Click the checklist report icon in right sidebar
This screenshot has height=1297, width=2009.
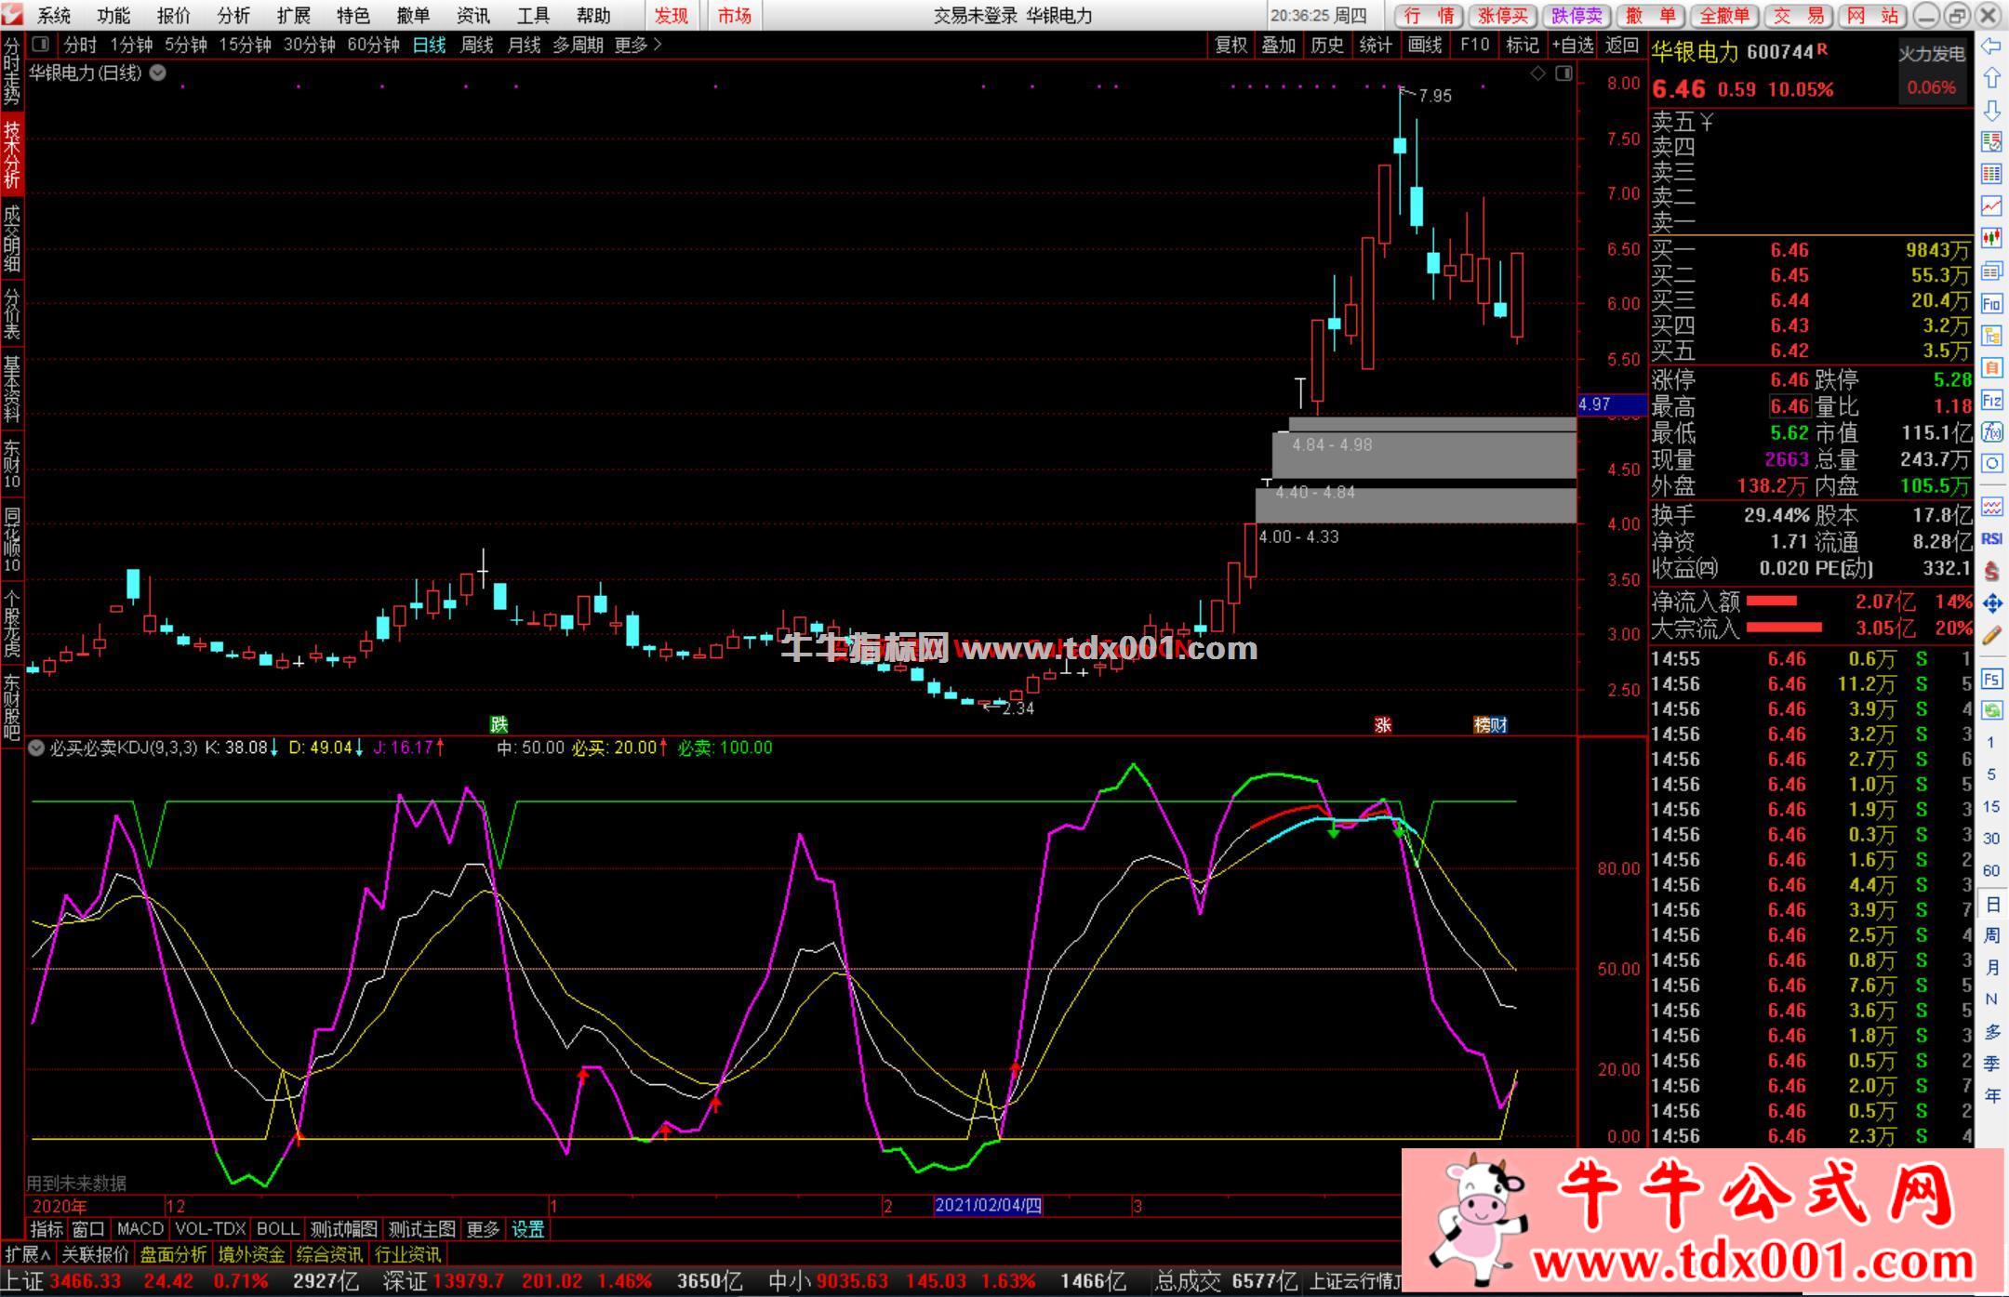pyautogui.click(x=1991, y=141)
